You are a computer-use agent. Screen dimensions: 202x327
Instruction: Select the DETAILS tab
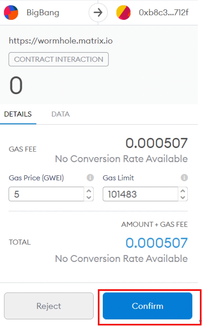tap(18, 114)
